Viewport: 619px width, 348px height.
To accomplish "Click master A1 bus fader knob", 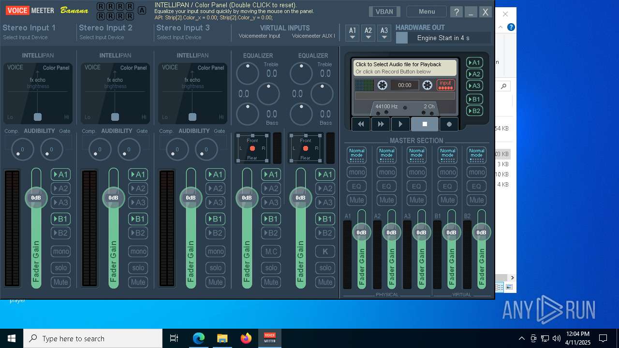I will (x=361, y=232).
